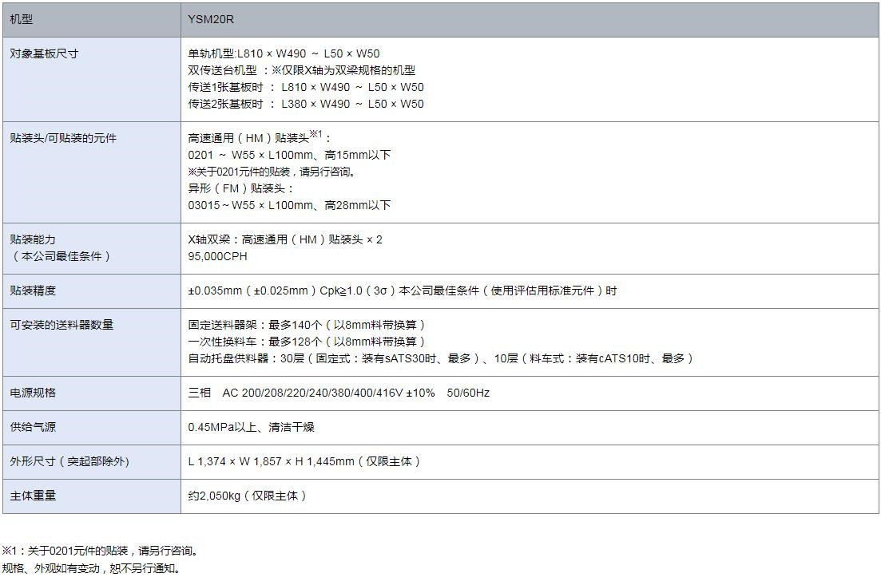
Task: Click the 单轨机型 L810 × W490 line
Action: (x=284, y=53)
